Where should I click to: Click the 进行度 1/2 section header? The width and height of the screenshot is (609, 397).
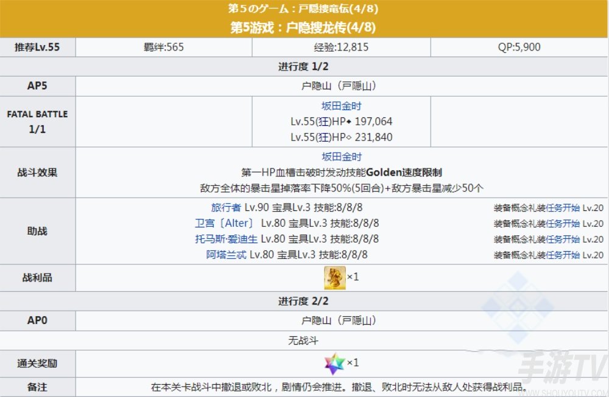coord(304,67)
